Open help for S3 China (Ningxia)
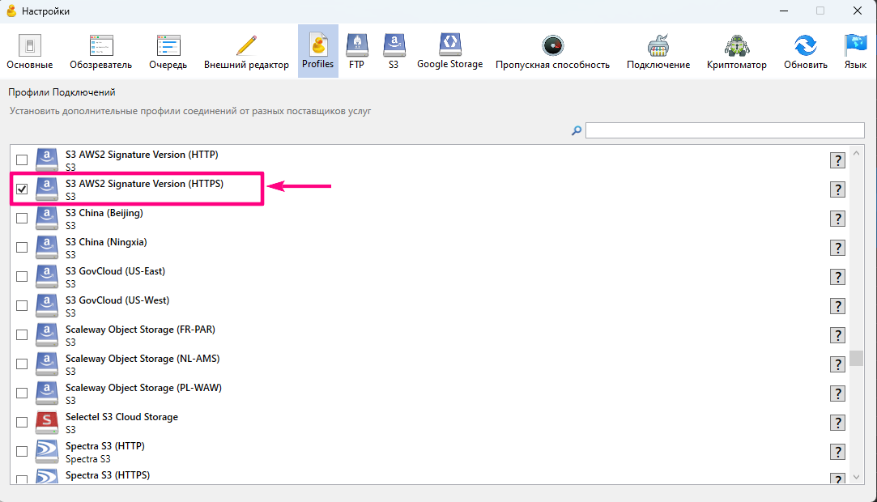 pyautogui.click(x=837, y=248)
